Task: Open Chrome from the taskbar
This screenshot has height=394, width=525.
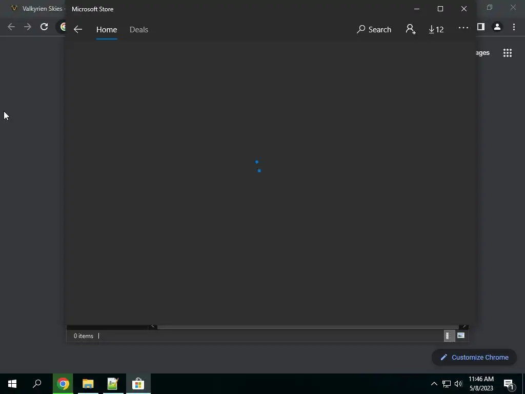Action: click(63, 384)
